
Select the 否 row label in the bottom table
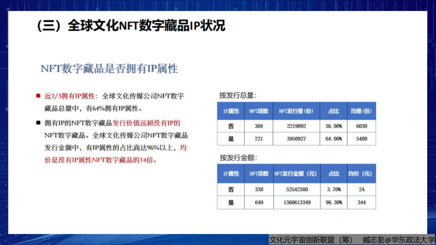click(230, 189)
